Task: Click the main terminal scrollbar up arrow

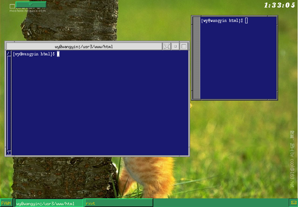Action: [x=9, y=54]
